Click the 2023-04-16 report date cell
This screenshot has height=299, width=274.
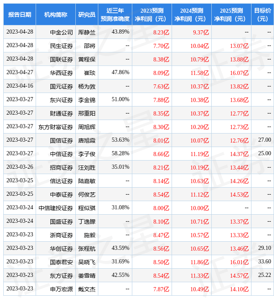pyautogui.click(x=20, y=86)
